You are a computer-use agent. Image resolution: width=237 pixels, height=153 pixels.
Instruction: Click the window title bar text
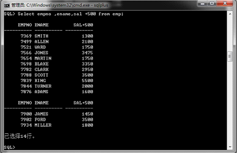60,5
